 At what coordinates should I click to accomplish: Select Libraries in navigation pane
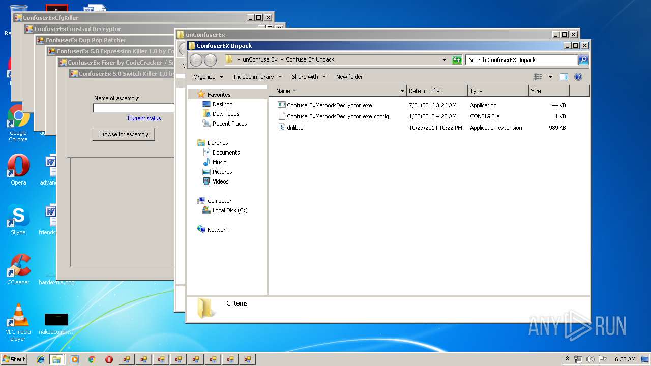(x=218, y=143)
